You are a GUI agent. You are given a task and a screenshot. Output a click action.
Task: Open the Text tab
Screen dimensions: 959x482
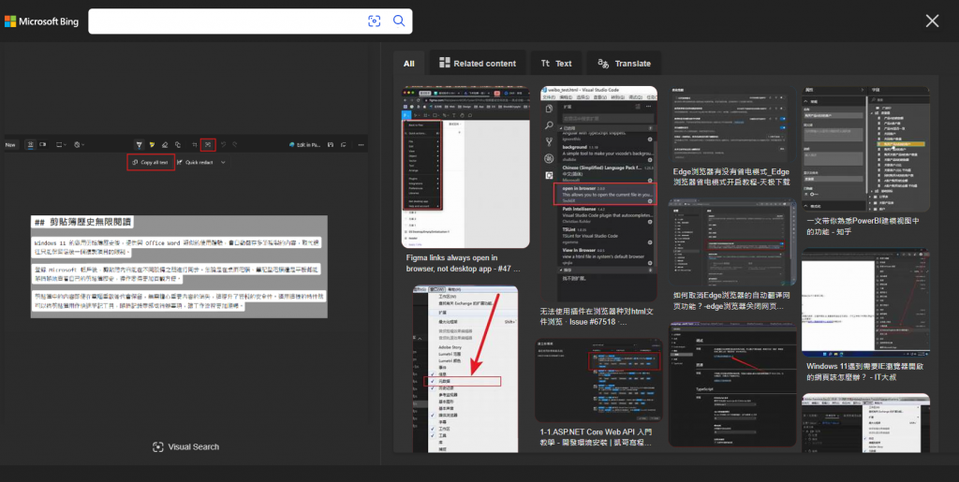coord(556,63)
